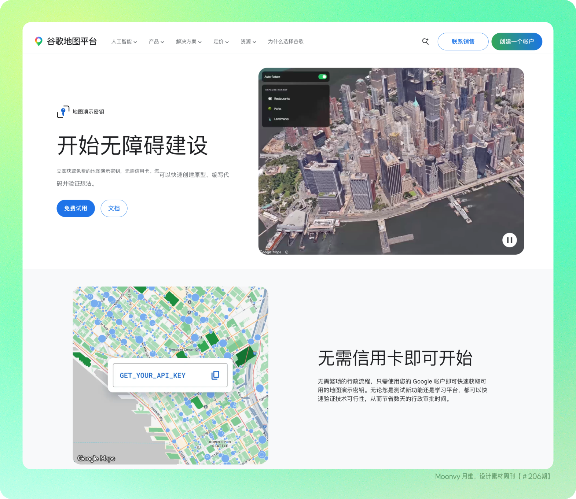Go to 为什么选择谷歌 page

click(x=286, y=42)
